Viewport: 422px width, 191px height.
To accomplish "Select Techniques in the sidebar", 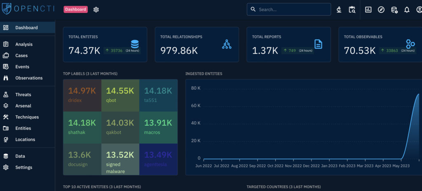I will (x=27, y=117).
